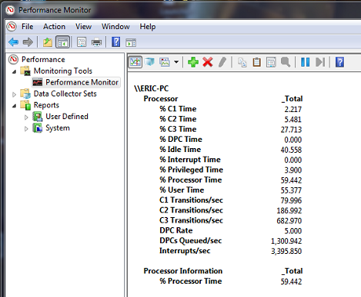Click Copy Properties icon
Screen dimensions: 361x297
[x=242, y=63]
